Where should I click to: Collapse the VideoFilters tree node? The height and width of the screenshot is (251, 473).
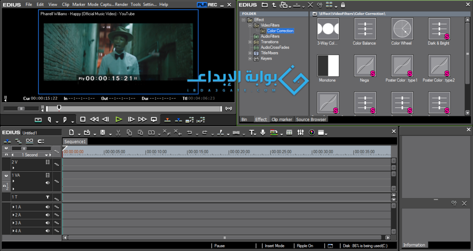250,25
